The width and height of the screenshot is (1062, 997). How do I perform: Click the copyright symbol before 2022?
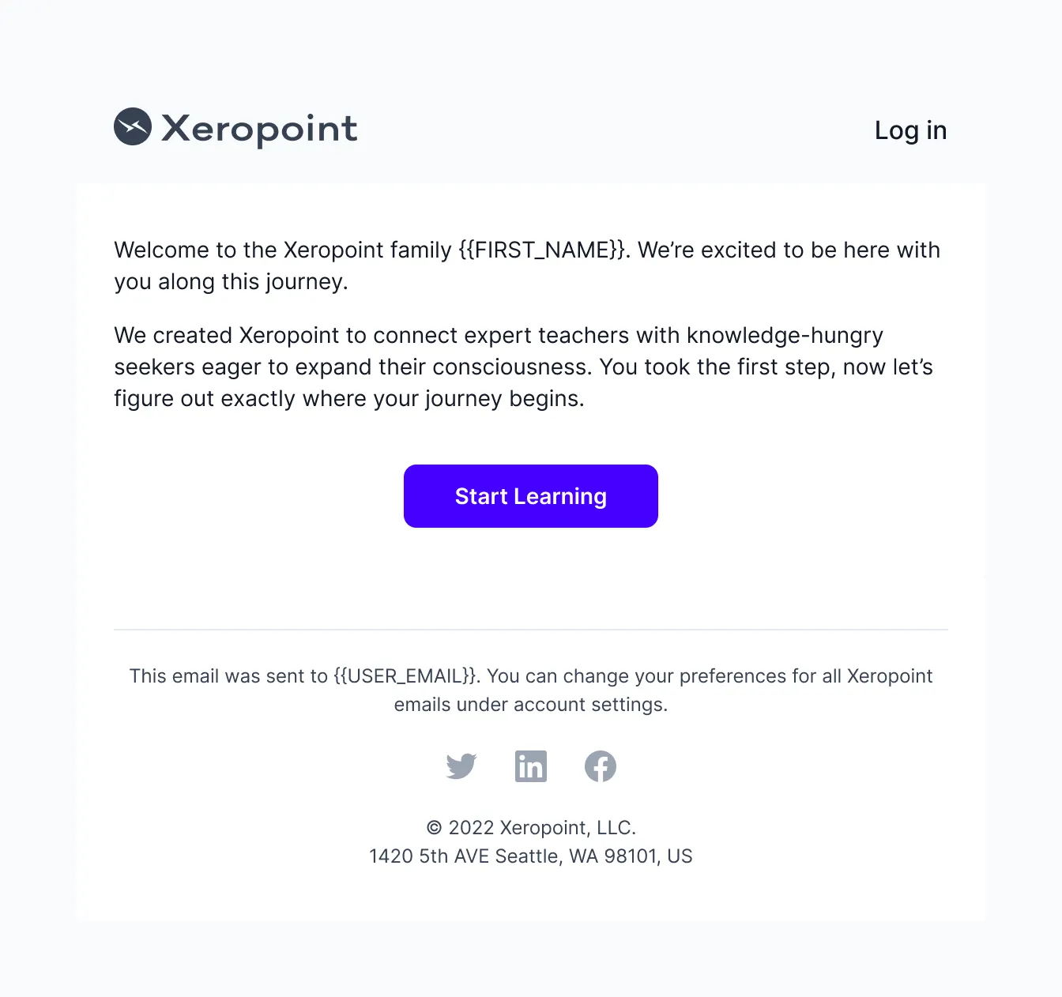[x=434, y=828]
